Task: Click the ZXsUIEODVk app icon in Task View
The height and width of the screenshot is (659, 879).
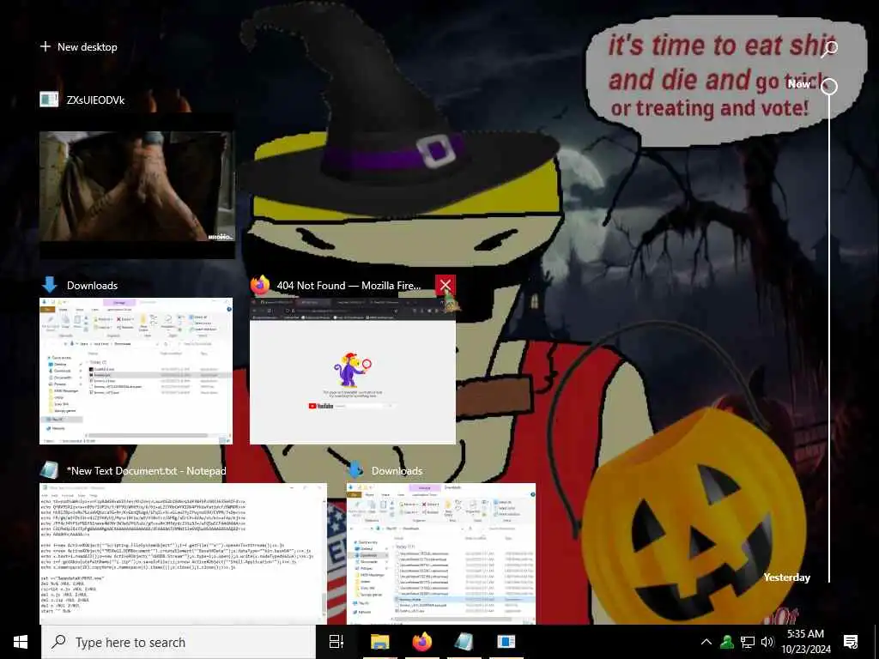Action: [49, 100]
